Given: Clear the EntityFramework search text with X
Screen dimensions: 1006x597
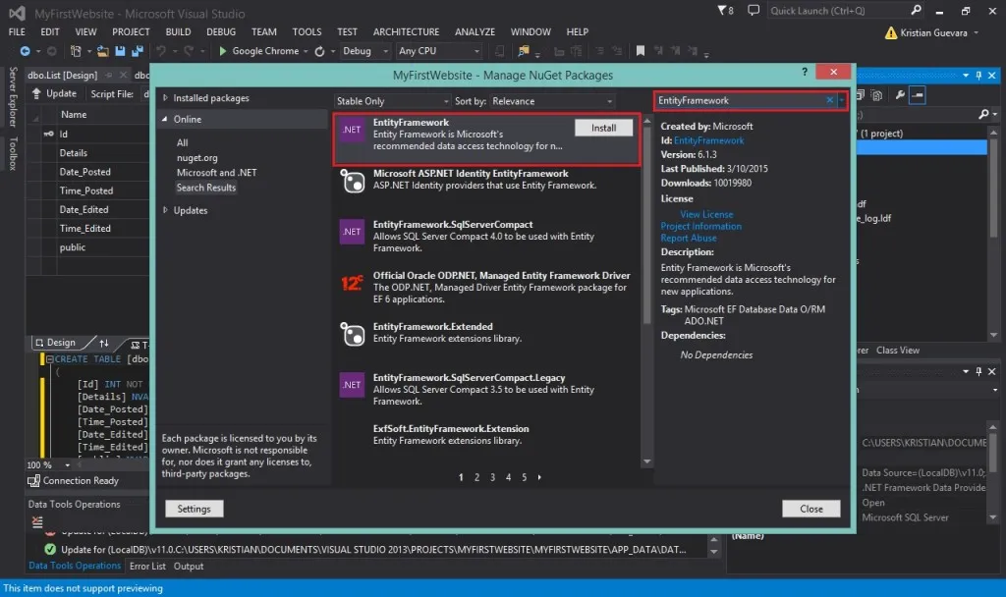Looking at the screenshot, I should click(829, 100).
